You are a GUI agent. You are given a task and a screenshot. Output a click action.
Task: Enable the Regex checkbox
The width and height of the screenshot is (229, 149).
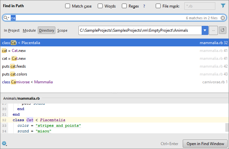tap(124, 6)
